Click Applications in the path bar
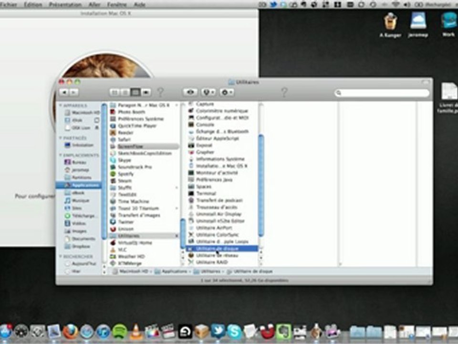 (171, 271)
